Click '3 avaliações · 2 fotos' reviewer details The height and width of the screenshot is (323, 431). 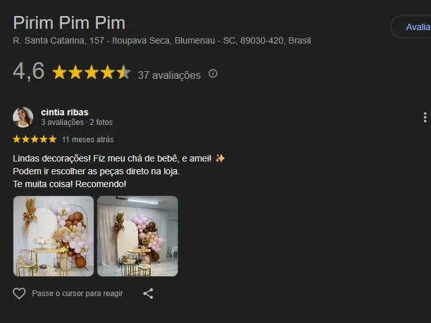(x=77, y=122)
